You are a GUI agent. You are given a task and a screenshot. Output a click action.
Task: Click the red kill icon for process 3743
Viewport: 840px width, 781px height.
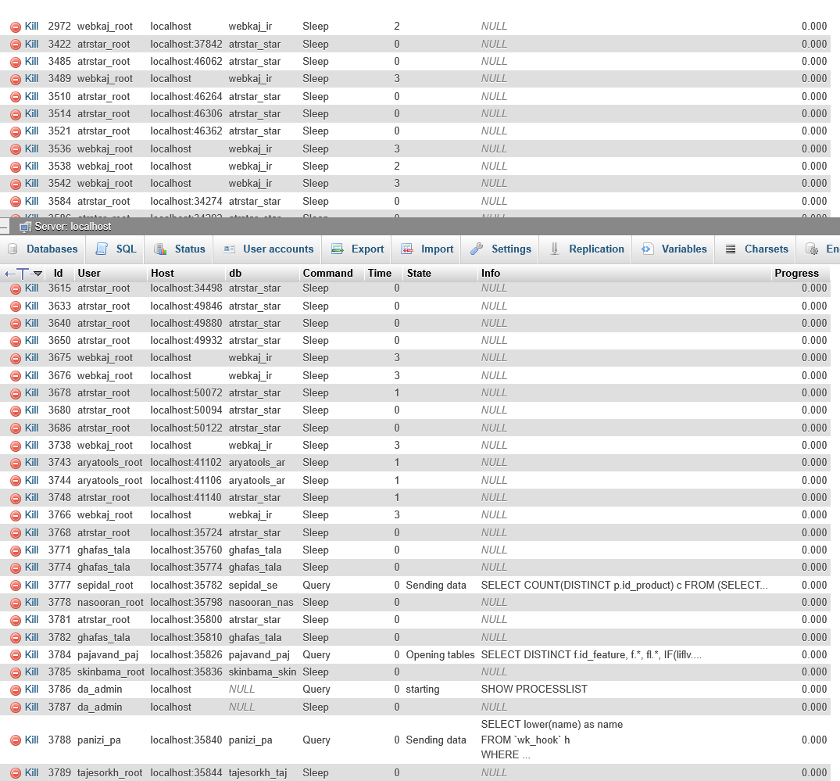pos(16,463)
